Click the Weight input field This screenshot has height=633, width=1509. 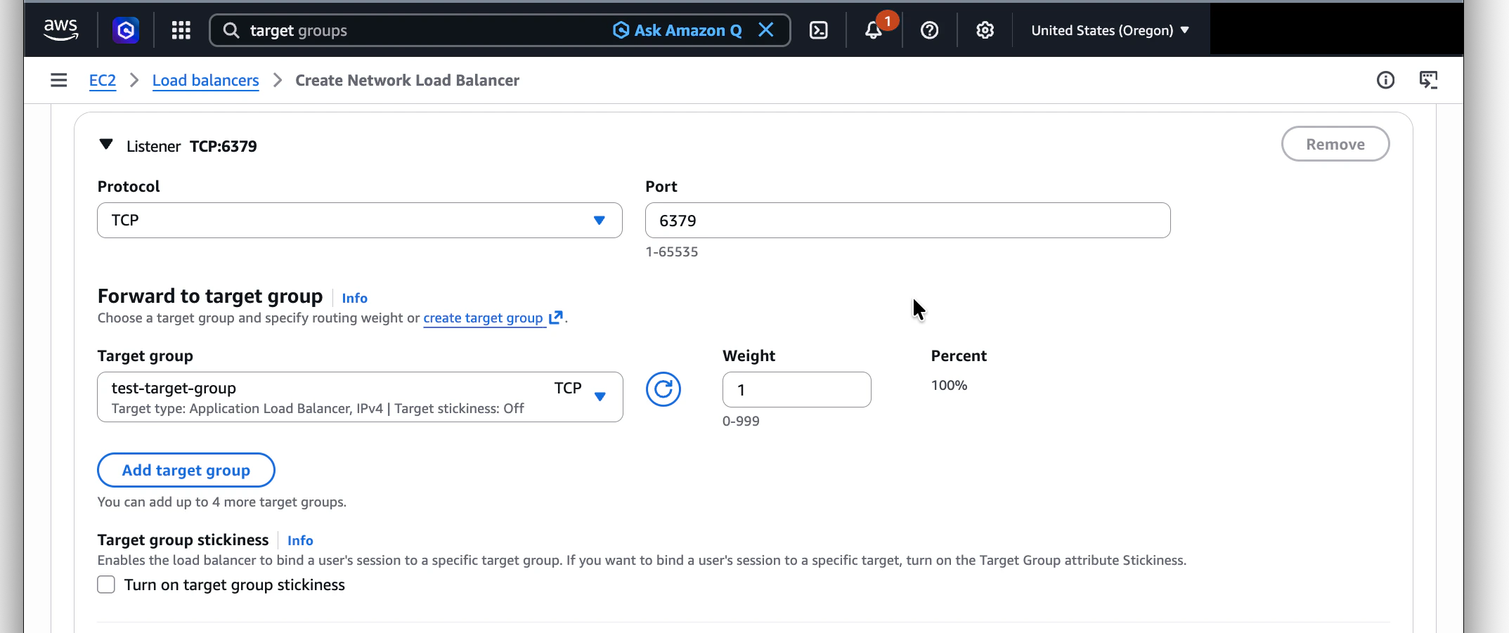click(796, 389)
